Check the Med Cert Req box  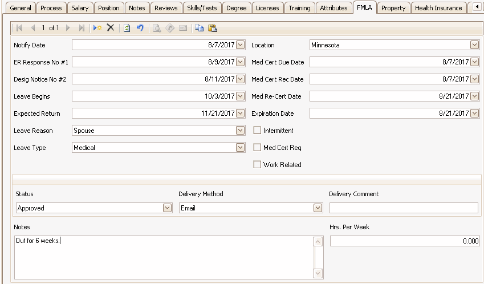[258, 148]
